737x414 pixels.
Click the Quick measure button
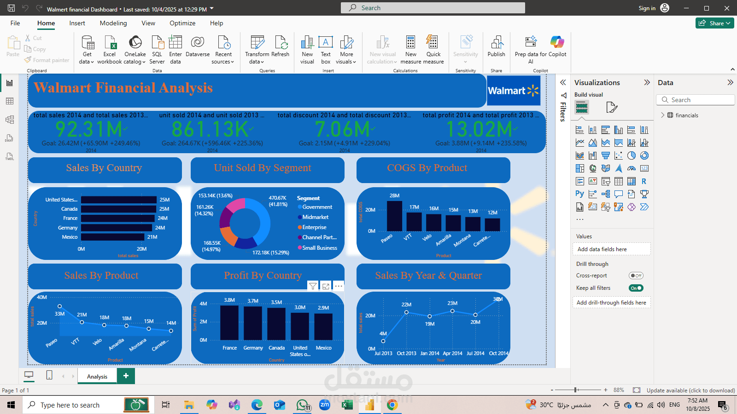coord(433,50)
